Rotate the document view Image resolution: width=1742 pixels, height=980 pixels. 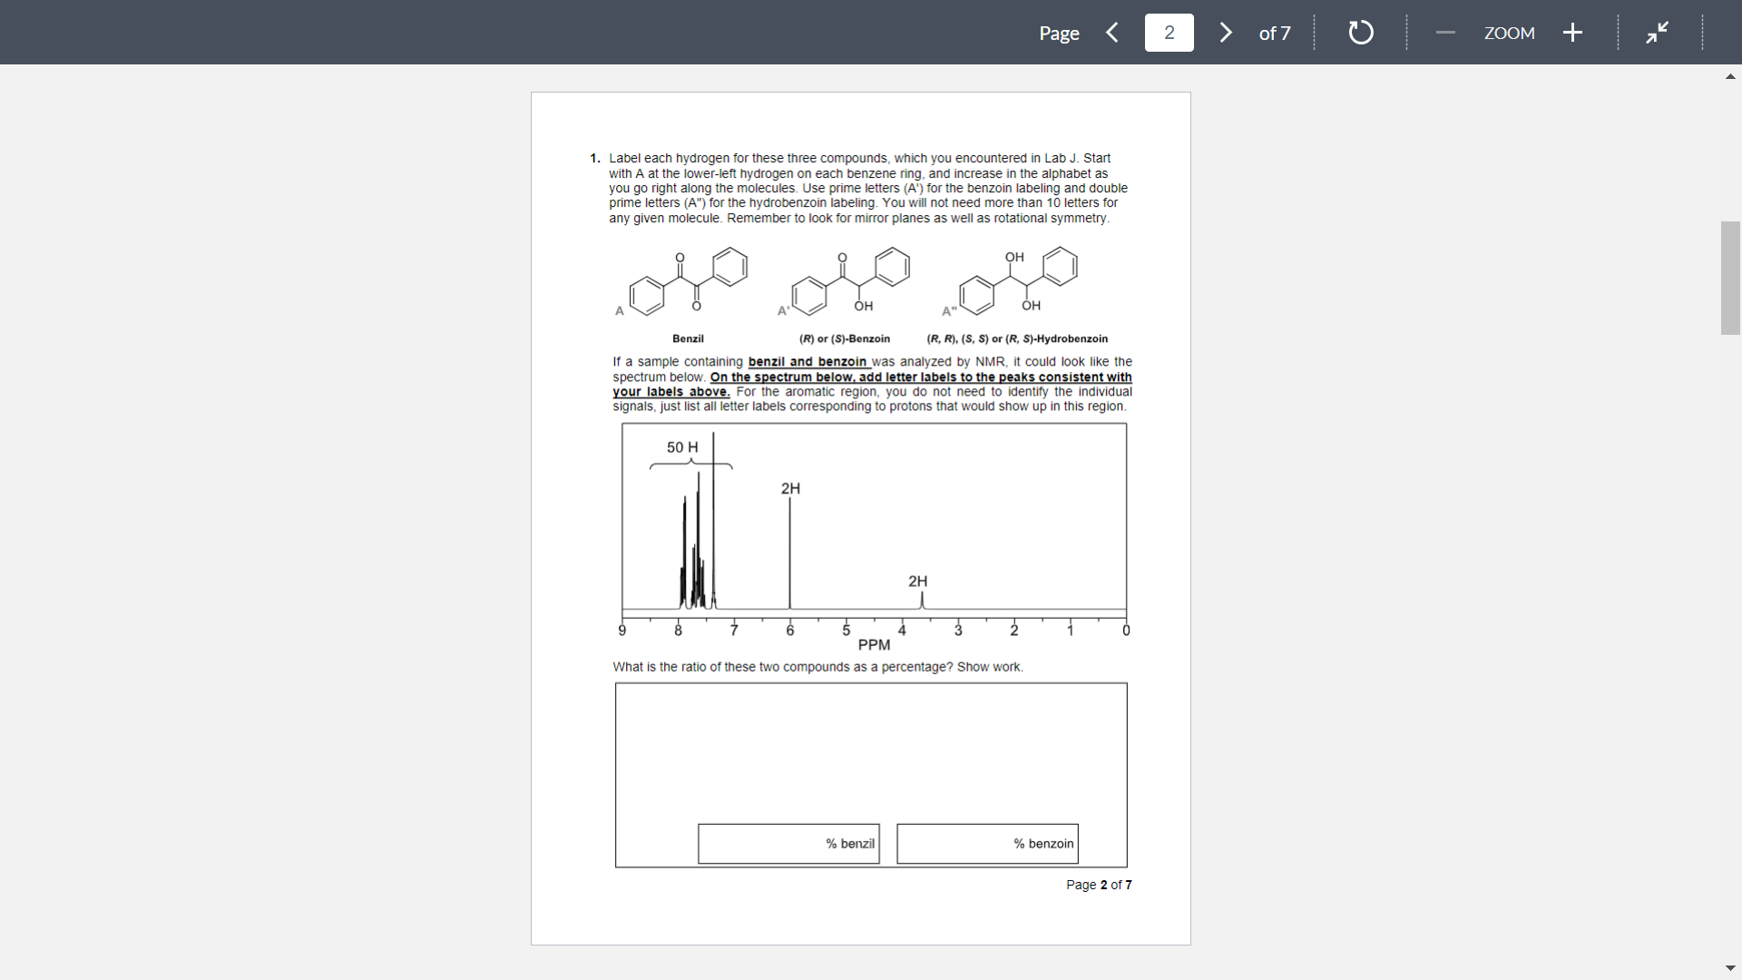click(x=1359, y=32)
